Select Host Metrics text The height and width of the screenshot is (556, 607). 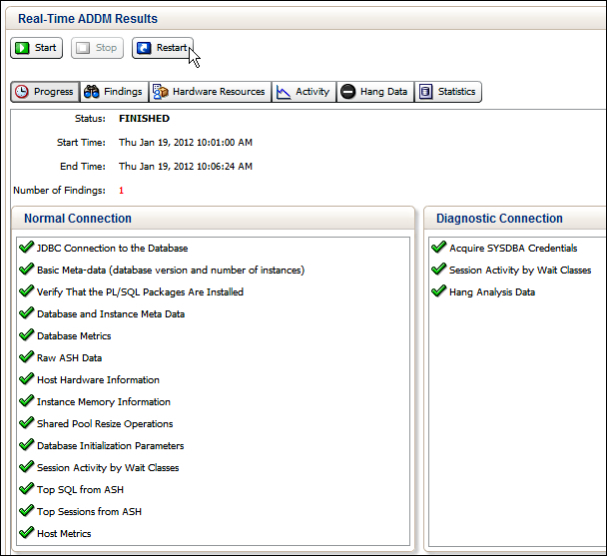coord(64,534)
